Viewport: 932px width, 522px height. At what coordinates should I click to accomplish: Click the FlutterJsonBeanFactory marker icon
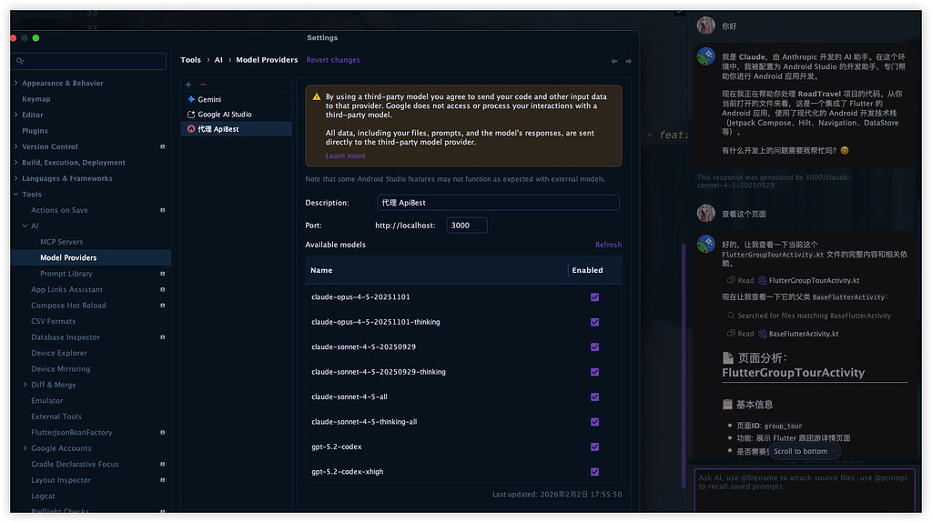tap(162, 432)
